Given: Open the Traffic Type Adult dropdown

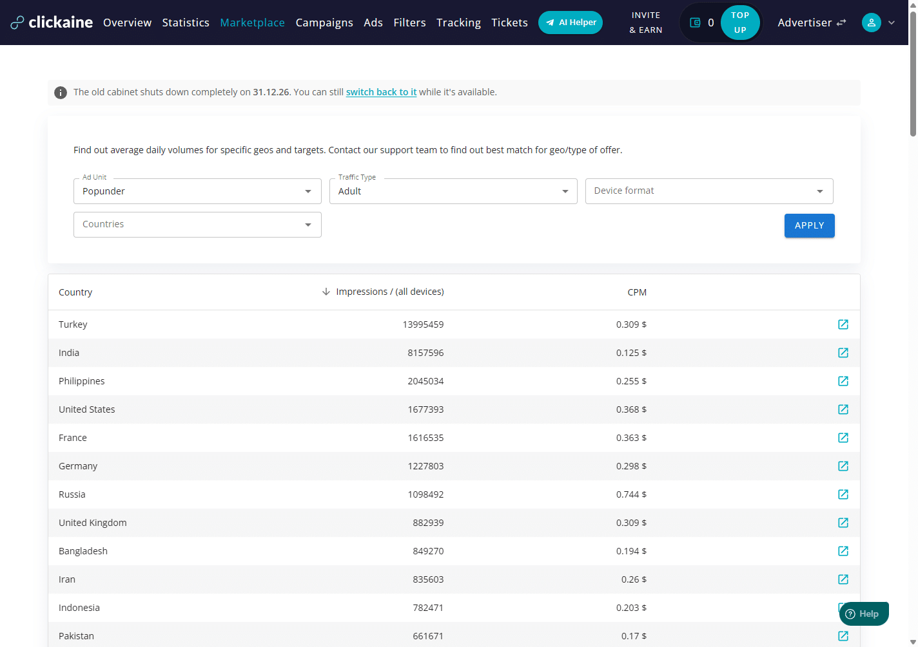Looking at the screenshot, I should click(x=453, y=191).
